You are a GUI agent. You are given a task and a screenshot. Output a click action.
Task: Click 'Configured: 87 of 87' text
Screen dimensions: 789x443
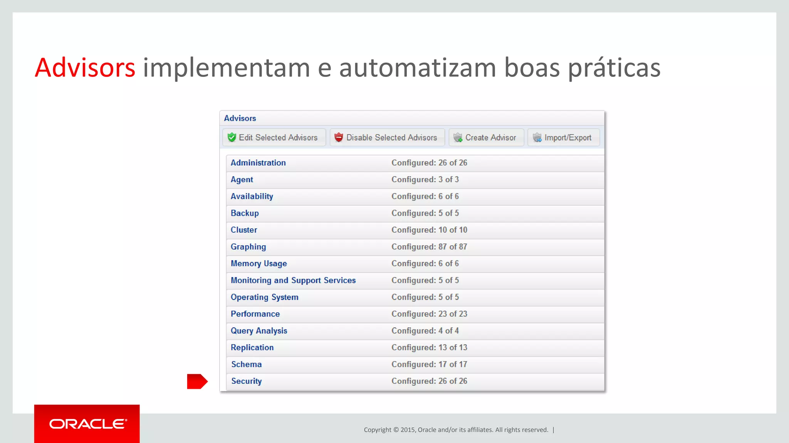click(429, 247)
